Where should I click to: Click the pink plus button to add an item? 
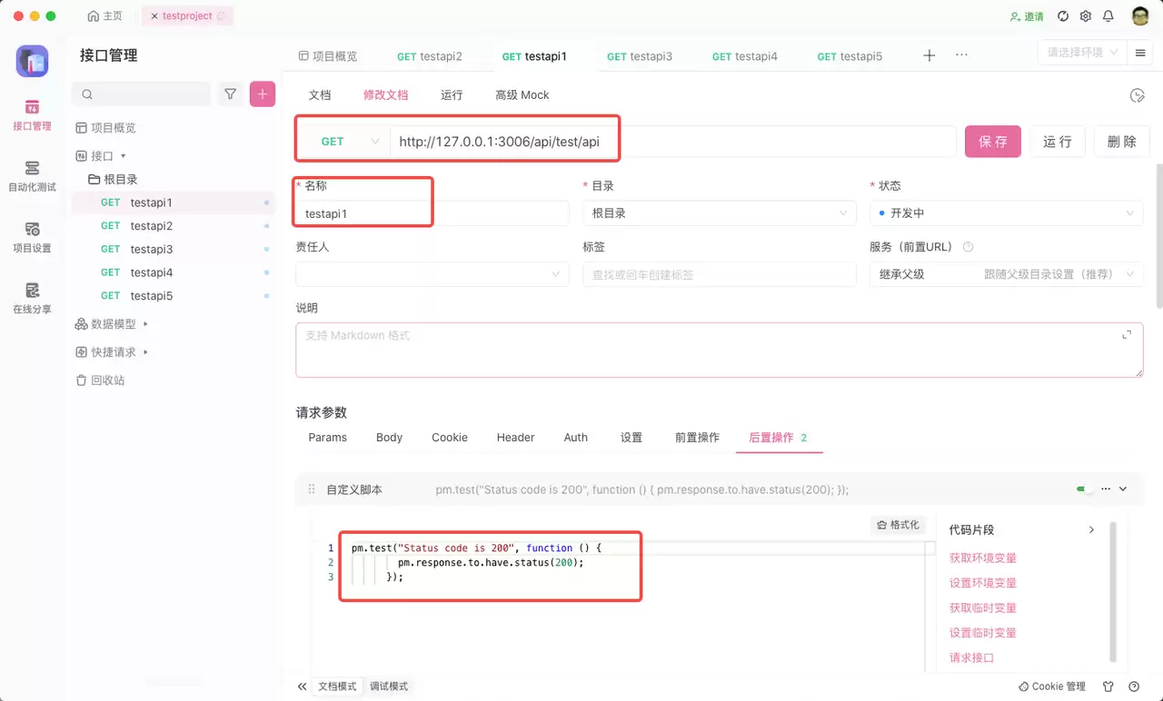point(263,94)
